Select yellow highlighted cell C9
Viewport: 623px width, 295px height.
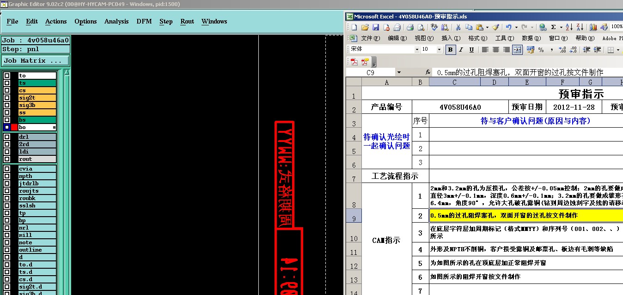pos(526,216)
